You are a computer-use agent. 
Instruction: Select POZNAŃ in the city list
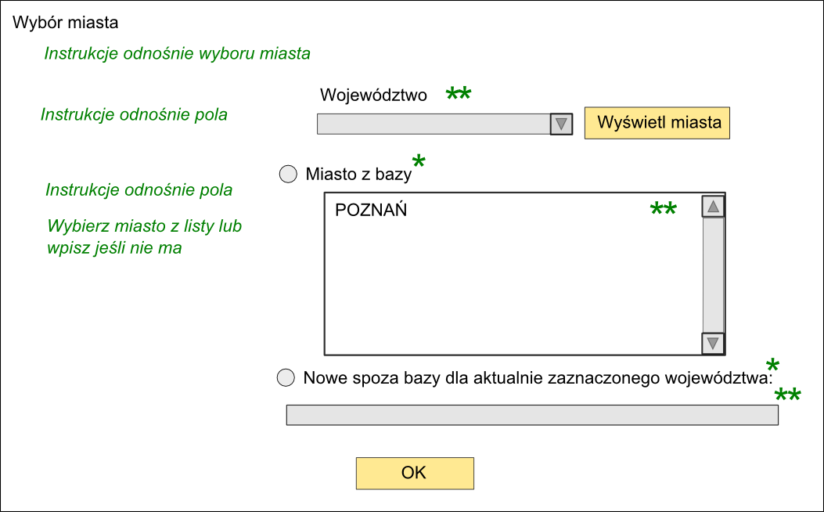click(371, 210)
